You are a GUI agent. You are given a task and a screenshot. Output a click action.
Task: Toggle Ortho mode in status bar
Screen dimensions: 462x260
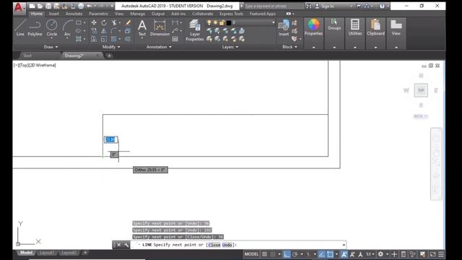coord(287,254)
